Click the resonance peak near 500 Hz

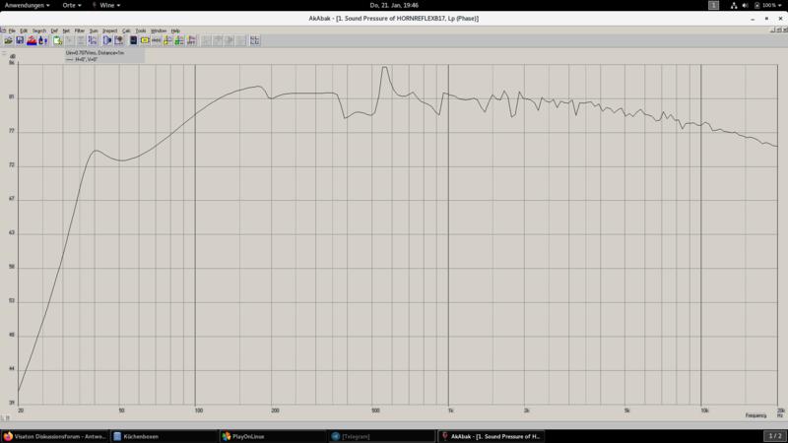pyautogui.click(x=384, y=68)
